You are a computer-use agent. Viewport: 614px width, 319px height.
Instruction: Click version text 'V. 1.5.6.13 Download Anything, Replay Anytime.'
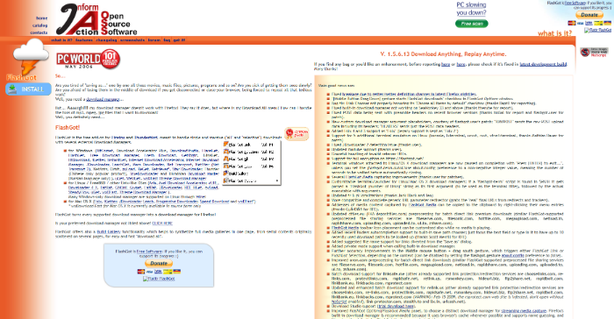(443, 54)
